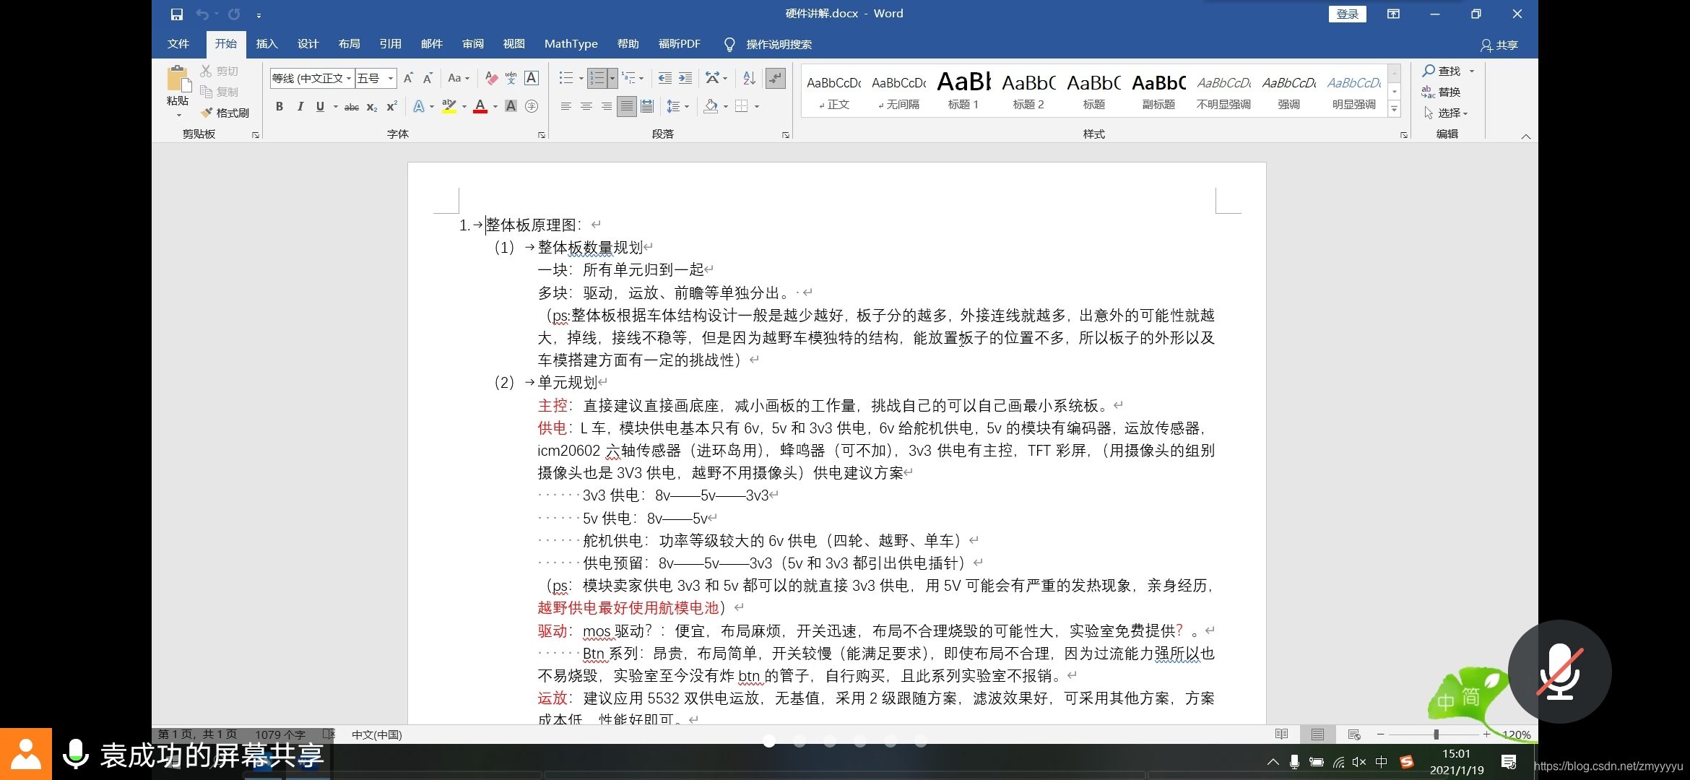This screenshot has width=1690, height=780.
Task: Apply the 标题 1 style
Action: click(963, 90)
